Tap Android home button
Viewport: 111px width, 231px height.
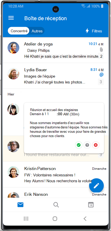coord(55,219)
